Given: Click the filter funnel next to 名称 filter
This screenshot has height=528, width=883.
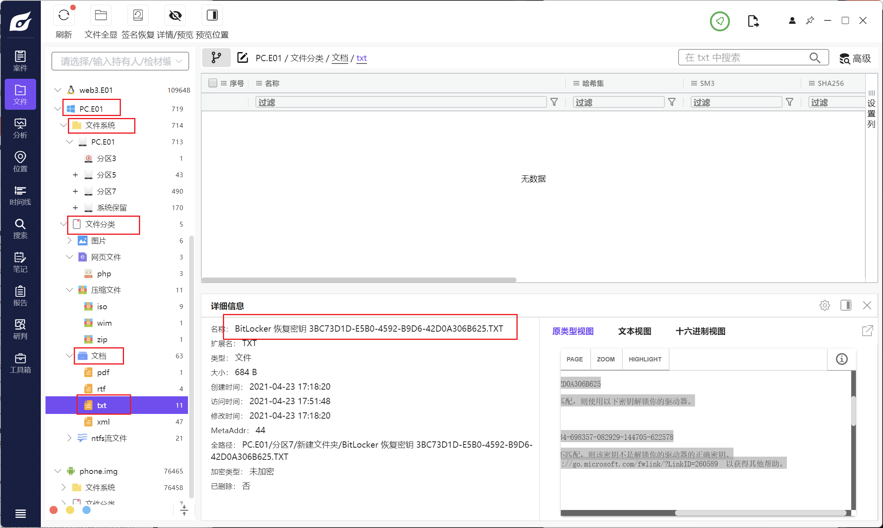Looking at the screenshot, I should tap(554, 102).
